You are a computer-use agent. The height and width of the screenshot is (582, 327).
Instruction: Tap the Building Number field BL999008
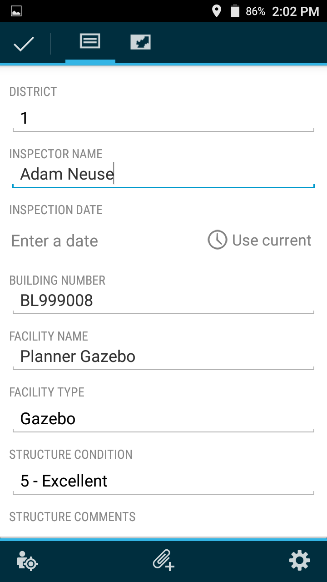pos(163,301)
